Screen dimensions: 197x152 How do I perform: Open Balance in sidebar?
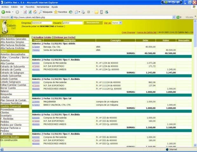tap(4, 91)
